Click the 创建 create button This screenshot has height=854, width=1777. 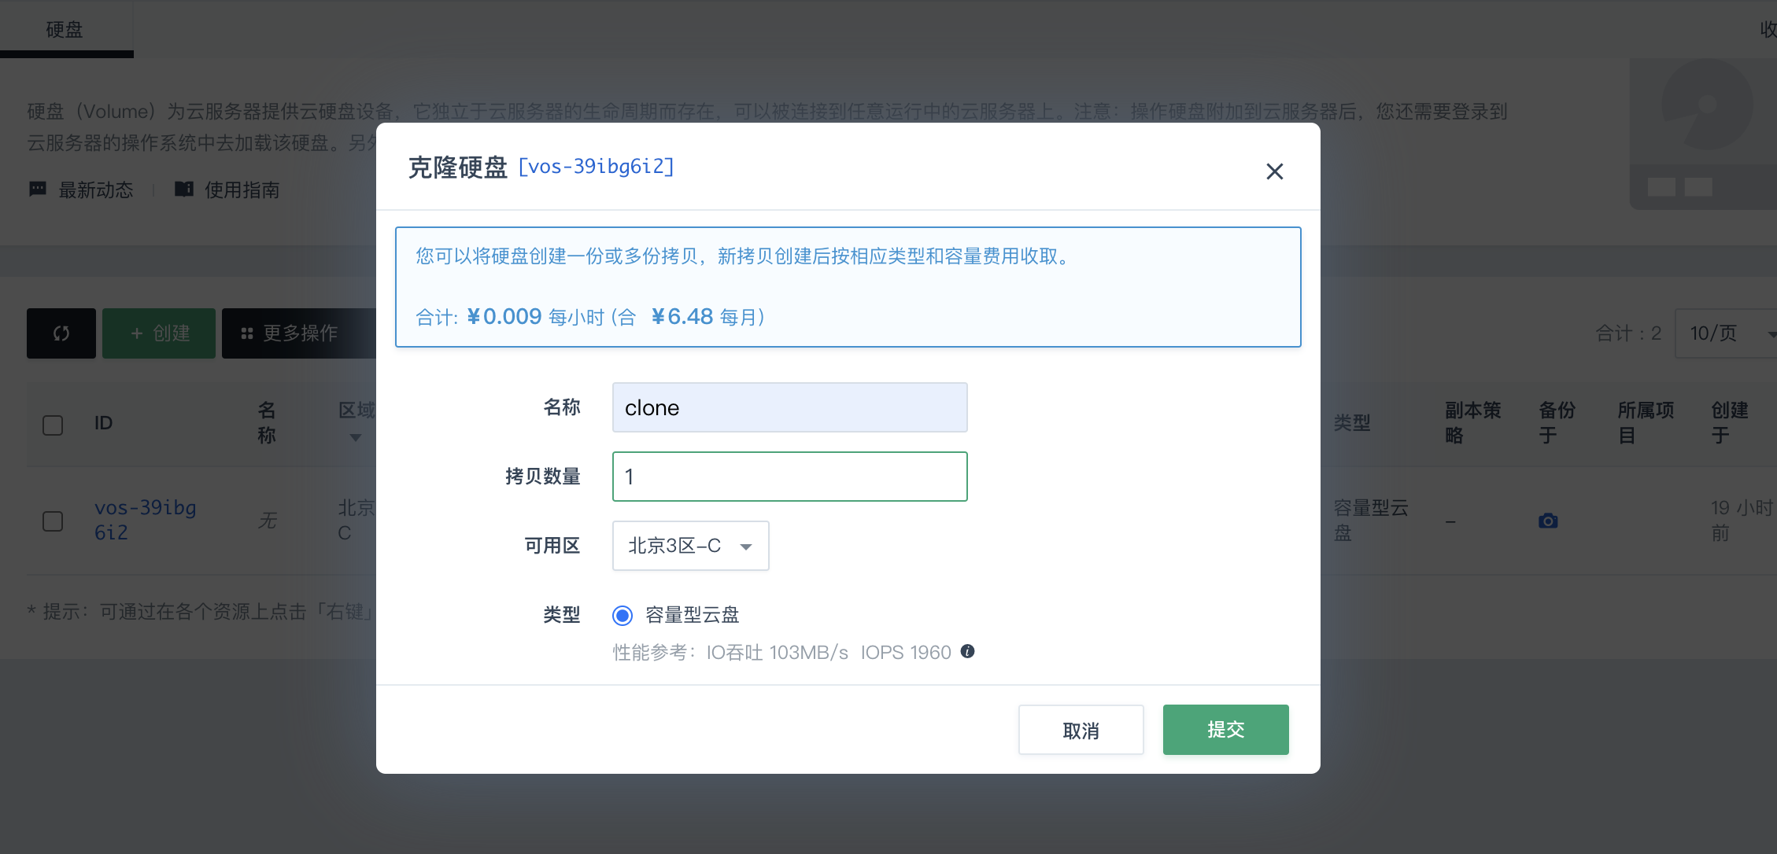[159, 333]
